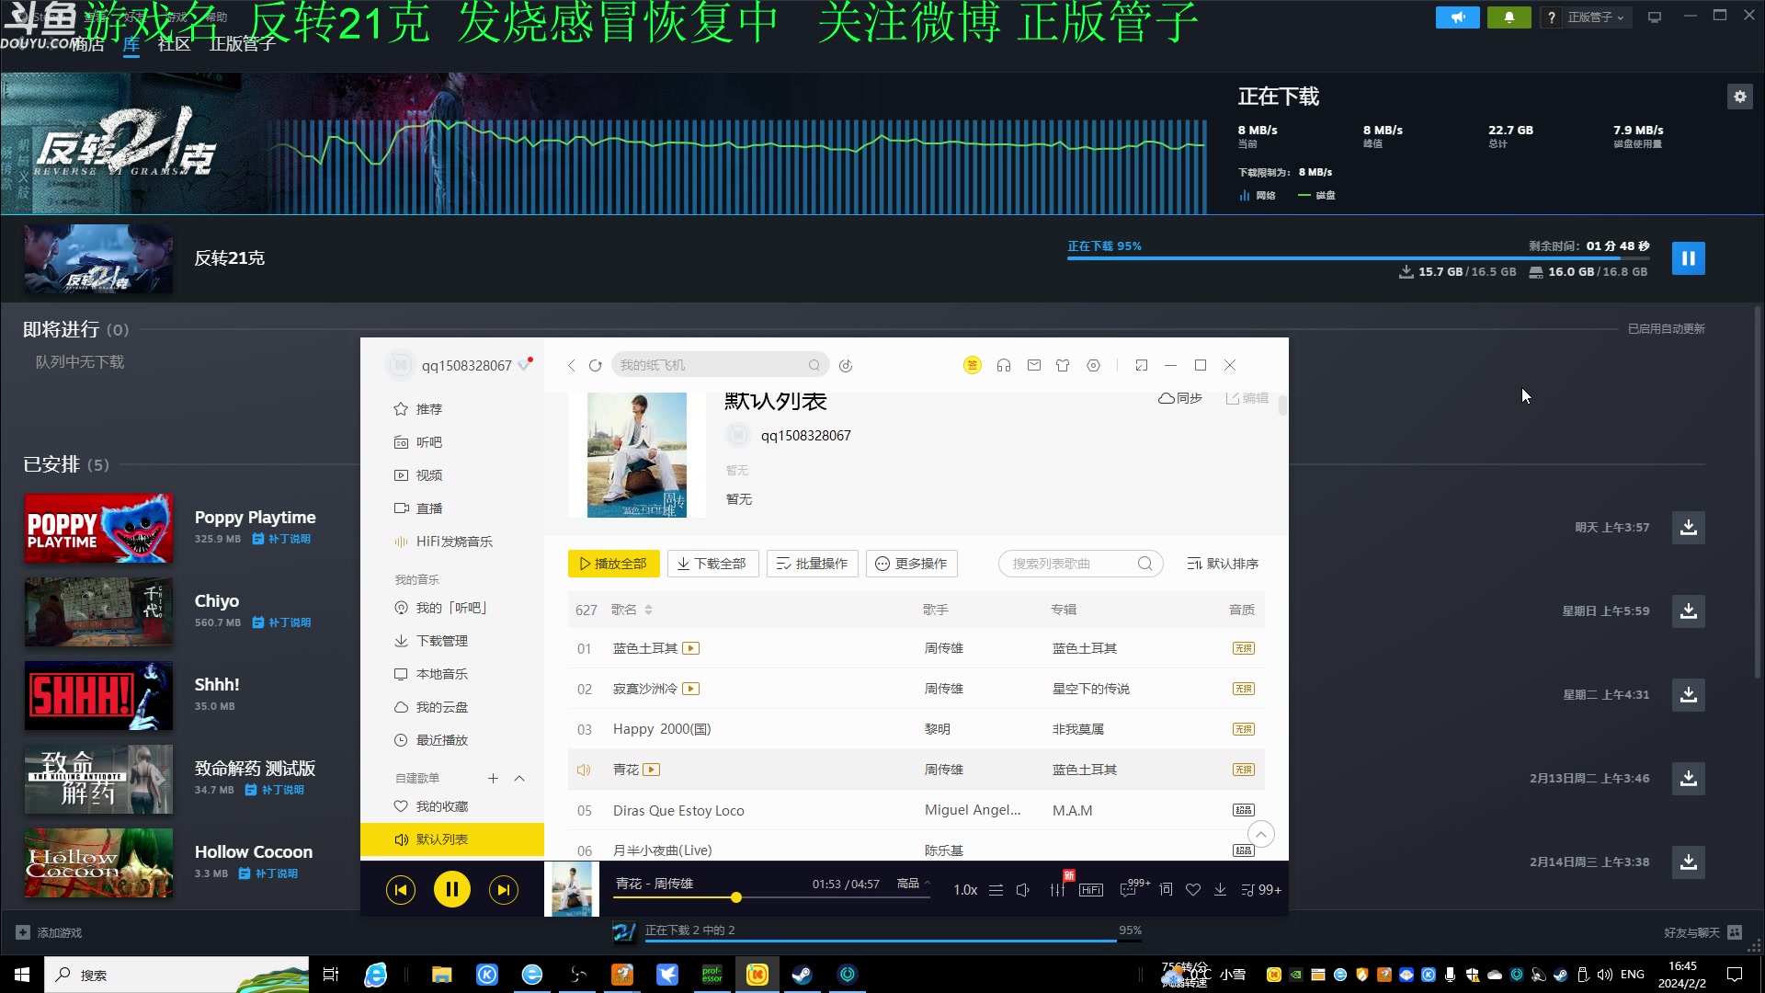Start the 致命解药 测试版 download
Viewport: 1765px width, 993px height.
pos(1688,779)
